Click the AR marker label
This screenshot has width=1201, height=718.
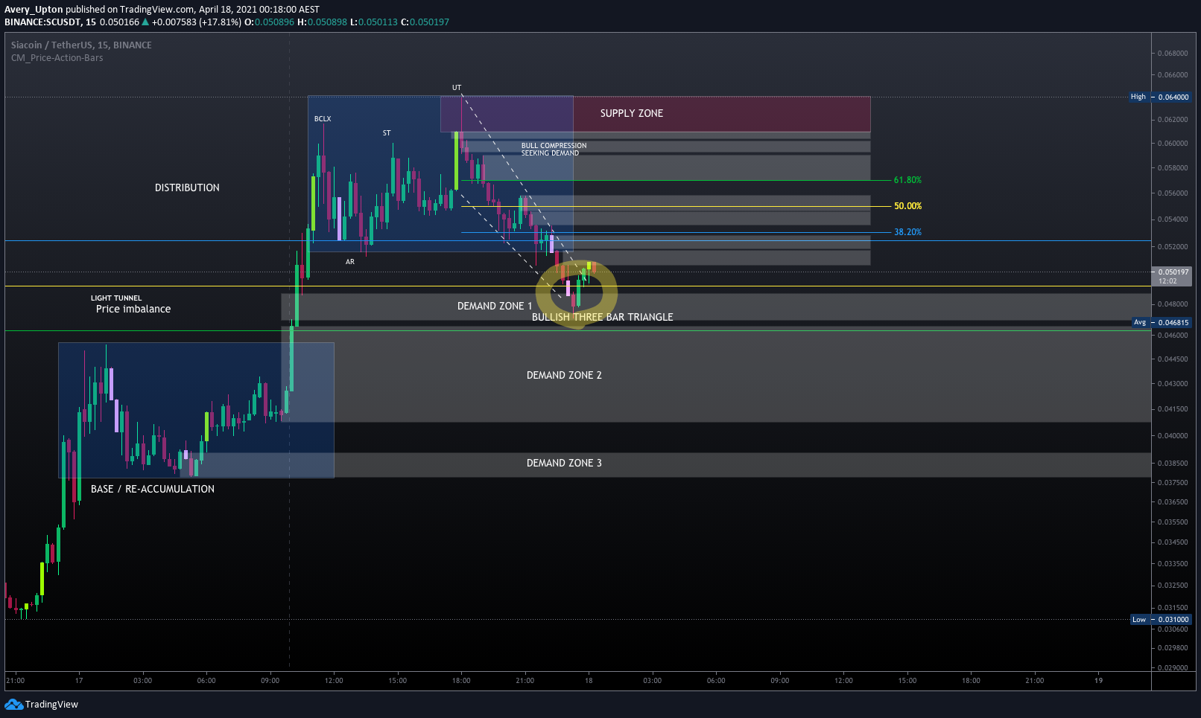350,262
